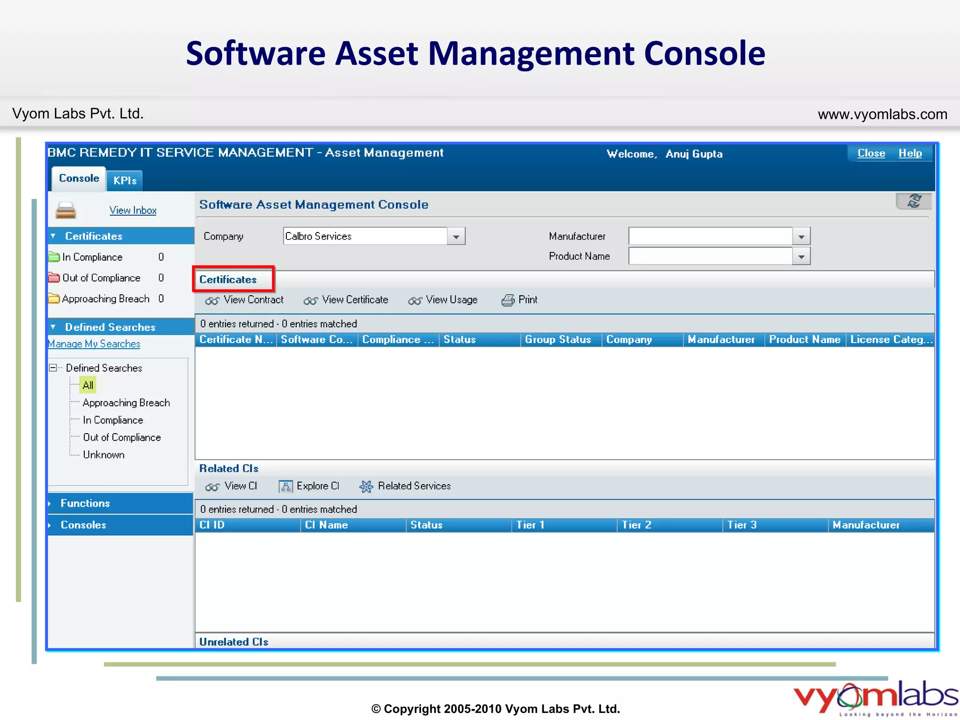Open the Manufacturer dropdown arrow
The image size is (960, 720).
pos(801,236)
